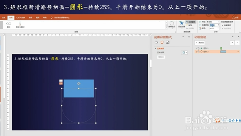The width and height of the screenshot is (241, 136).
Task: Click the 持续时间 duration spinner arrows
Action: (218, 25)
